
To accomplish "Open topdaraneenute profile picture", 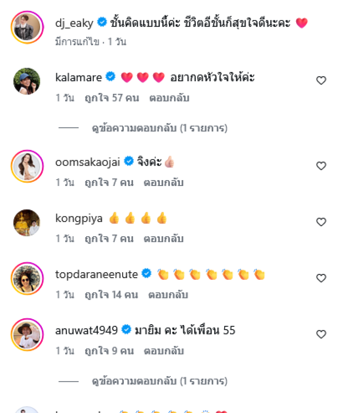I will (27, 279).
